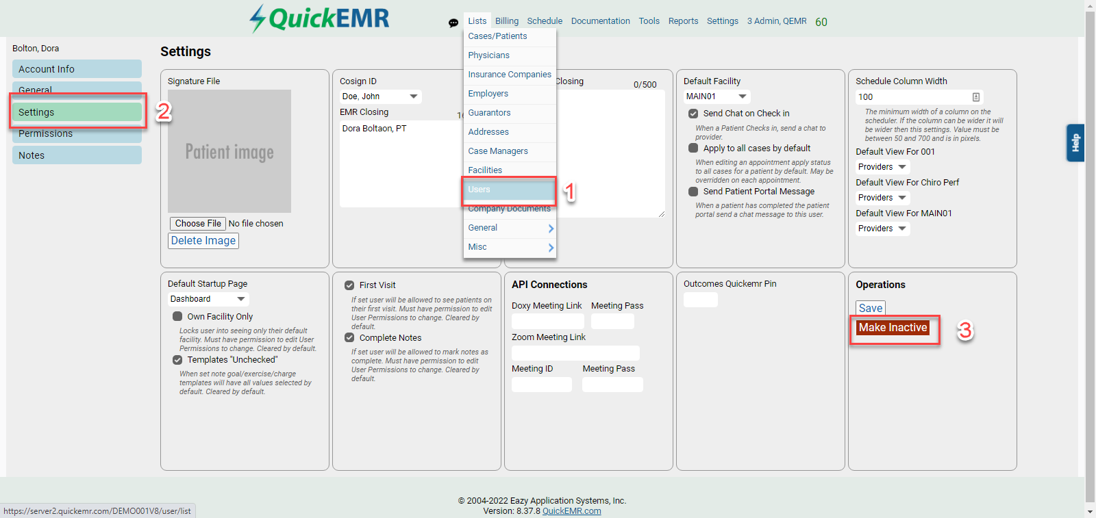Click the Patient image placeholder
Image resolution: width=1096 pixels, height=518 pixels.
tap(229, 151)
